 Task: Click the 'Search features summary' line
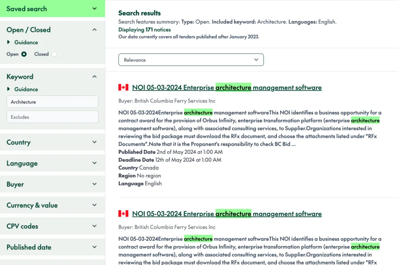(x=227, y=22)
